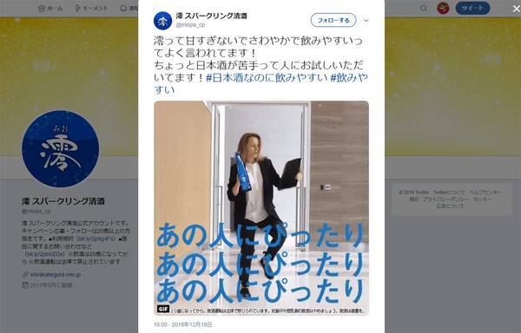The height and width of the screenshot is (333, 521).
Task: Close the tweet overlay with X
Action: pyautogui.click(x=516, y=9)
